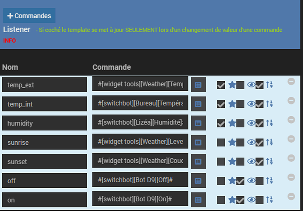Click the sort order icon for temp_ext

point(269,85)
